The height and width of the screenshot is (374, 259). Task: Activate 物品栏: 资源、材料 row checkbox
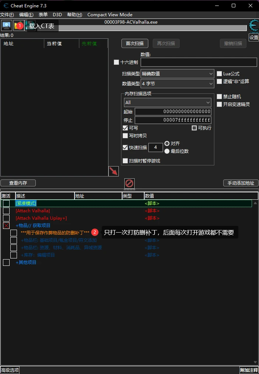(x=14, y=248)
